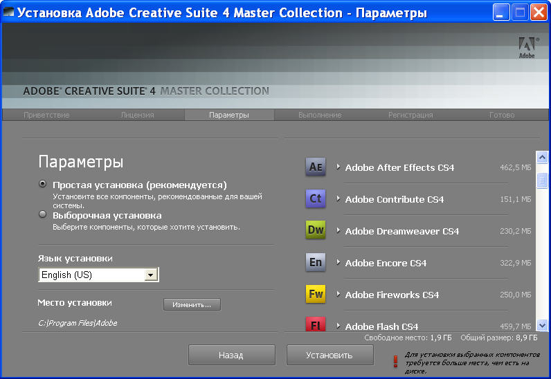Click the installer title bar icon
This screenshot has height=379, width=551.
tap(8, 12)
